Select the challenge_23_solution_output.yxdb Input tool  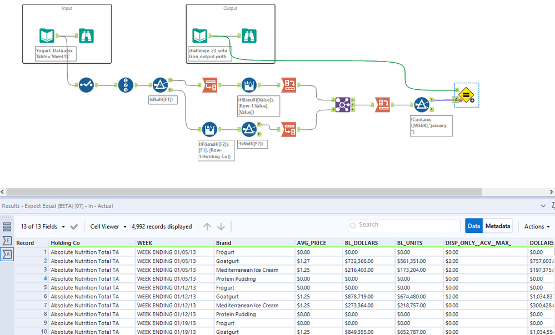coord(200,35)
